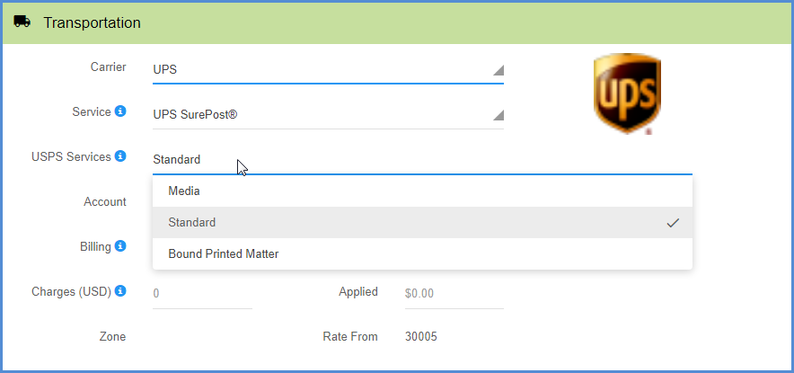
Task: Click the UPS shield logo
Action: pyautogui.click(x=627, y=93)
